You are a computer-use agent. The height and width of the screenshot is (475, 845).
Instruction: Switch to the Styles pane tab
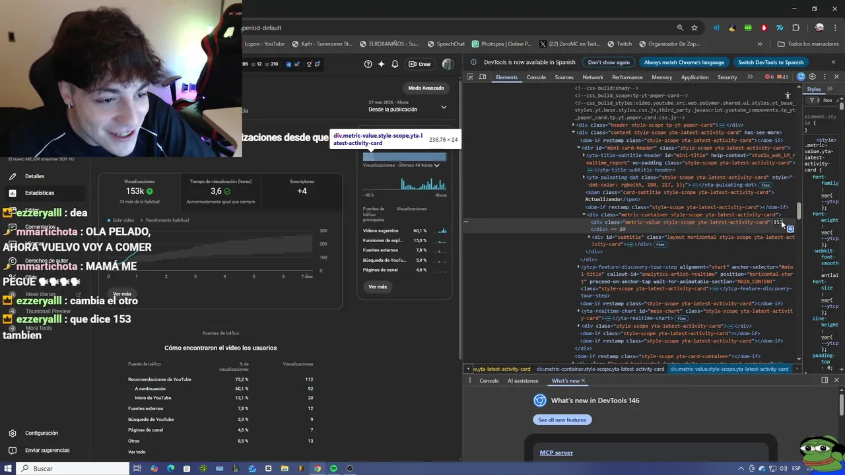tap(814, 89)
